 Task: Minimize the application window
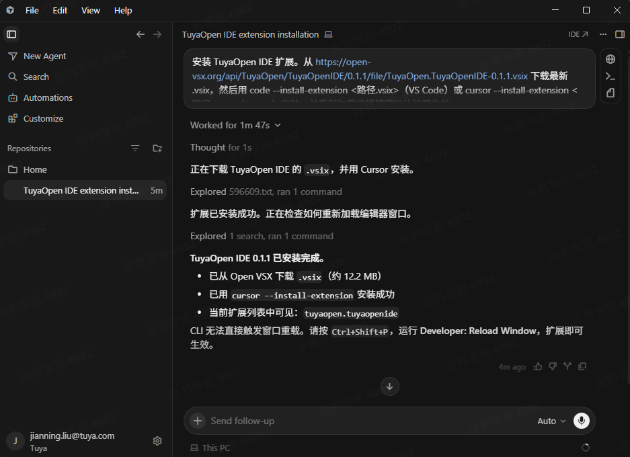click(x=555, y=10)
